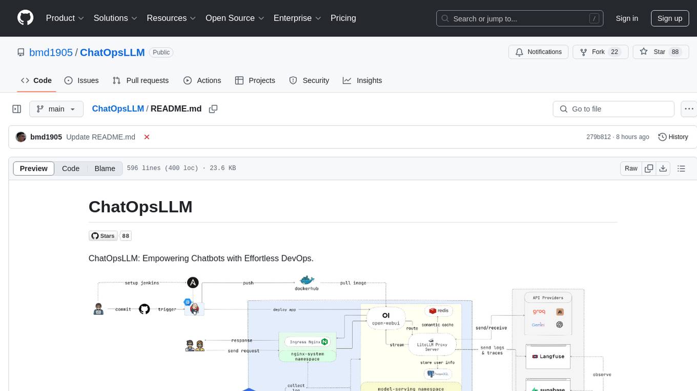697x391 pixels.
Task: Open the Pricing page
Action: pyautogui.click(x=343, y=18)
